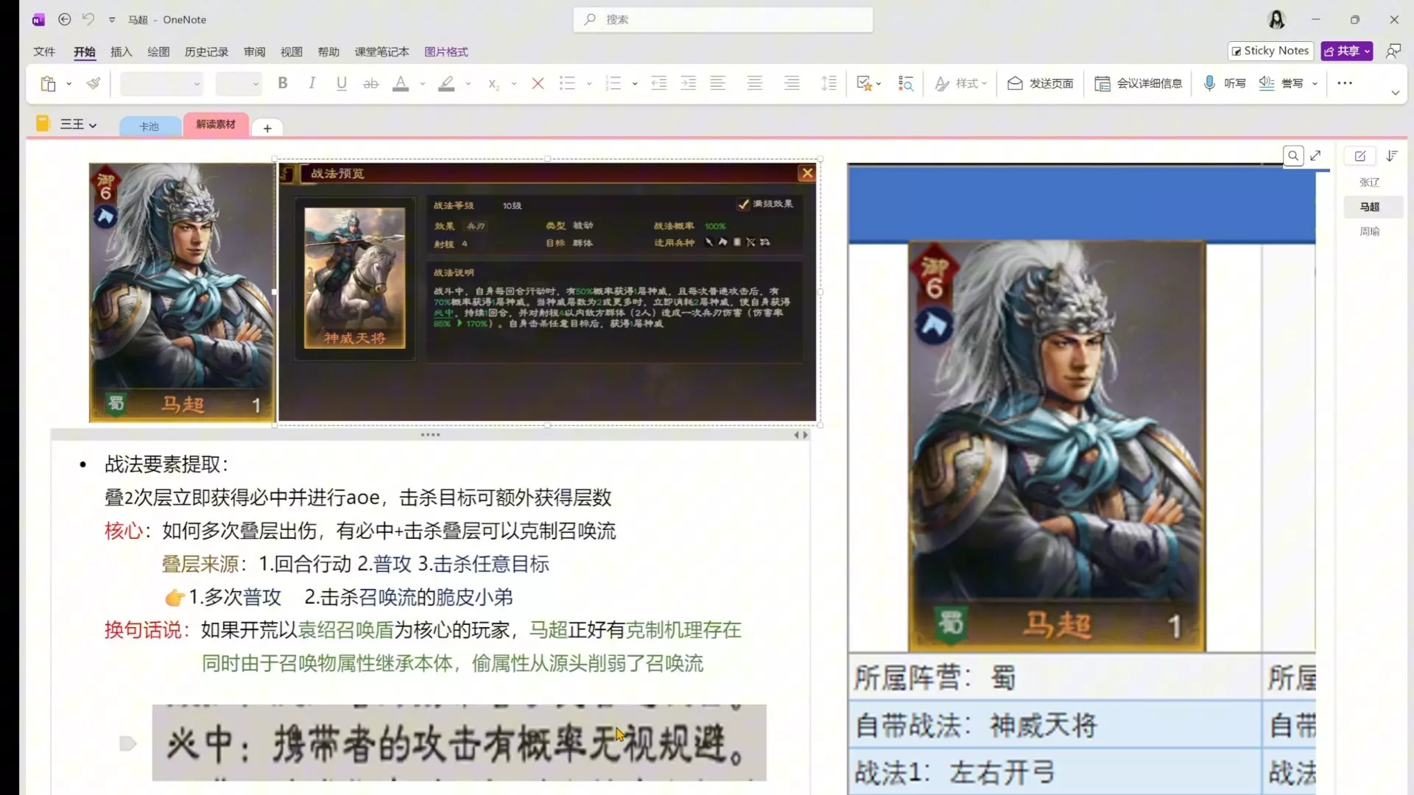This screenshot has height=795, width=1414.
Task: Click the to-do tag icon
Action: 865,84
